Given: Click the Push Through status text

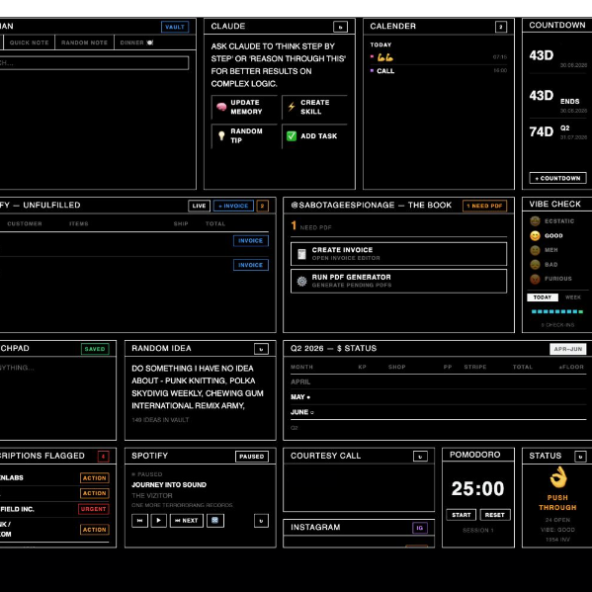Looking at the screenshot, I should point(557,502).
